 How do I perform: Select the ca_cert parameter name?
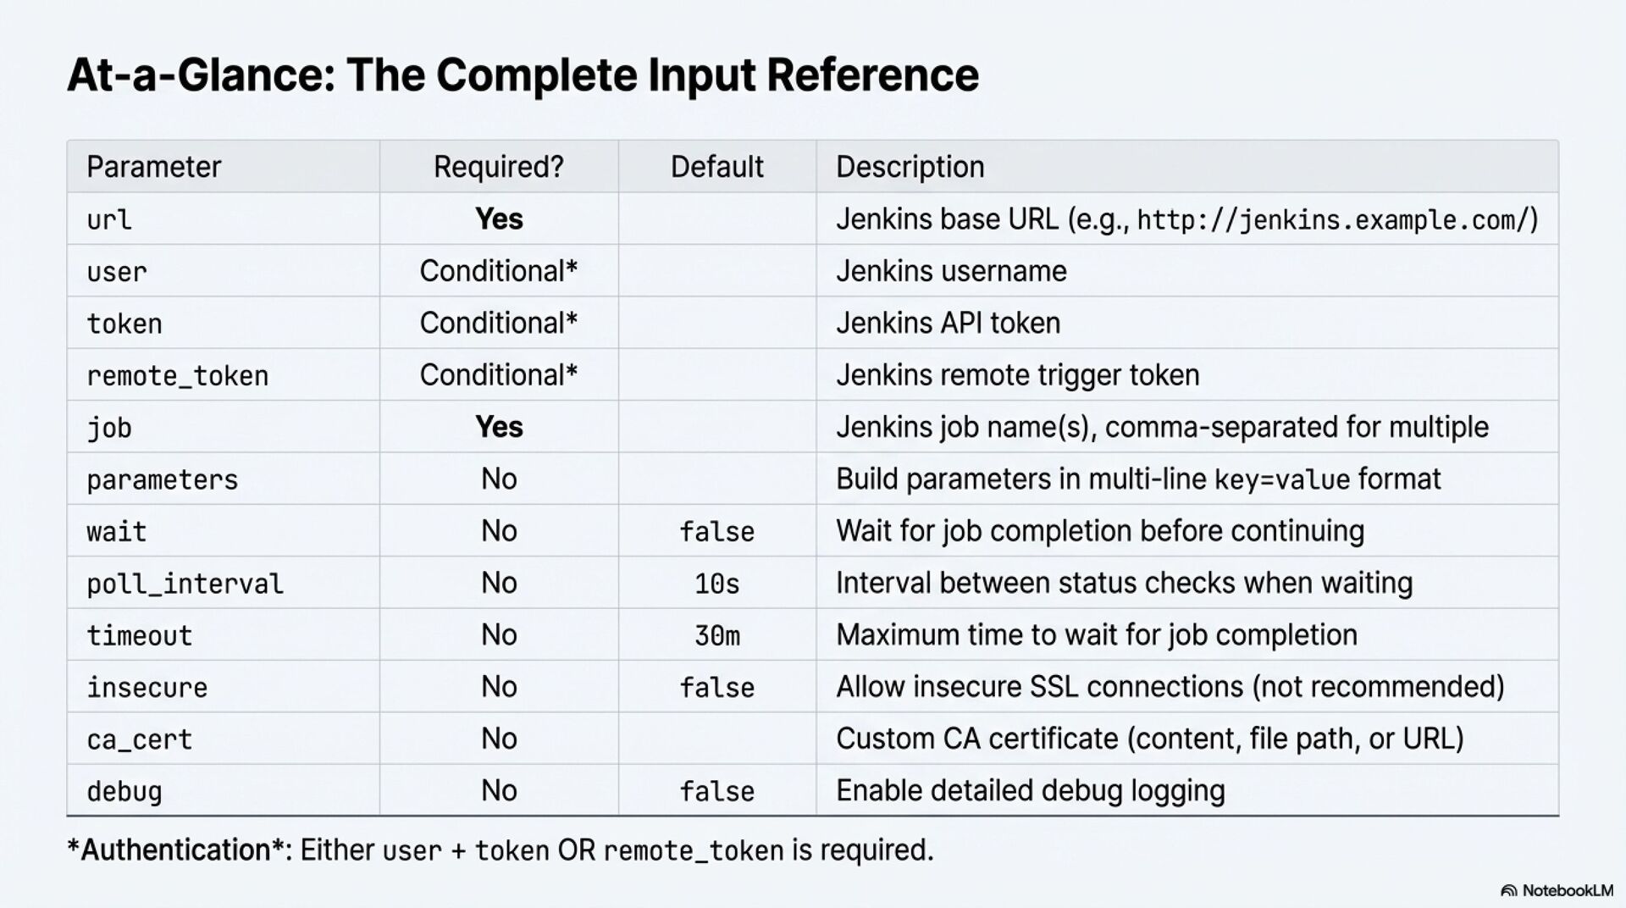point(139,739)
